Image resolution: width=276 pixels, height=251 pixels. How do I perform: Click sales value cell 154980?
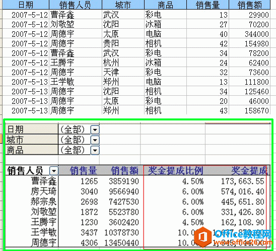pos(257,43)
